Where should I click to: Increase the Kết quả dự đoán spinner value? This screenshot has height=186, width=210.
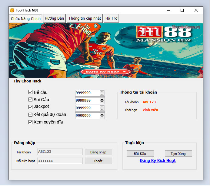(102, 114)
